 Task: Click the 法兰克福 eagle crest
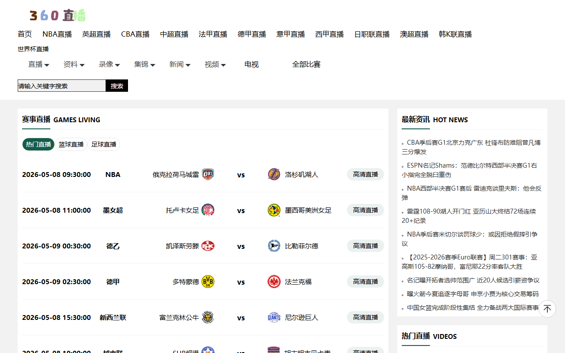point(274,282)
